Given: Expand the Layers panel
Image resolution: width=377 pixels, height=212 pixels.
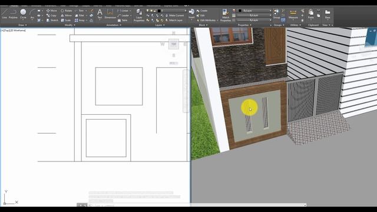Looking at the screenshot, I should (160, 25).
